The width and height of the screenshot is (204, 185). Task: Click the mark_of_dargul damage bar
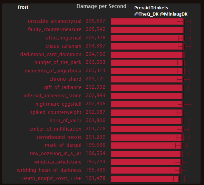pyautogui.click(x=147, y=146)
